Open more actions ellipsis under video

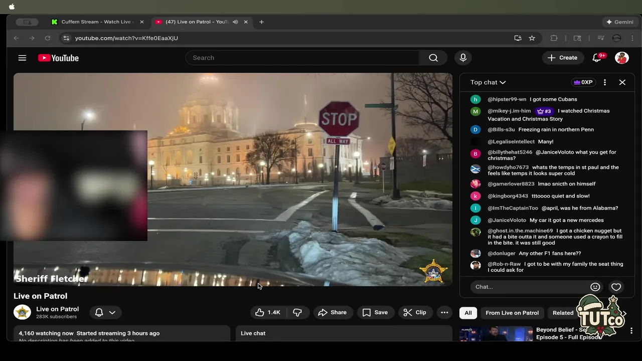click(x=444, y=312)
